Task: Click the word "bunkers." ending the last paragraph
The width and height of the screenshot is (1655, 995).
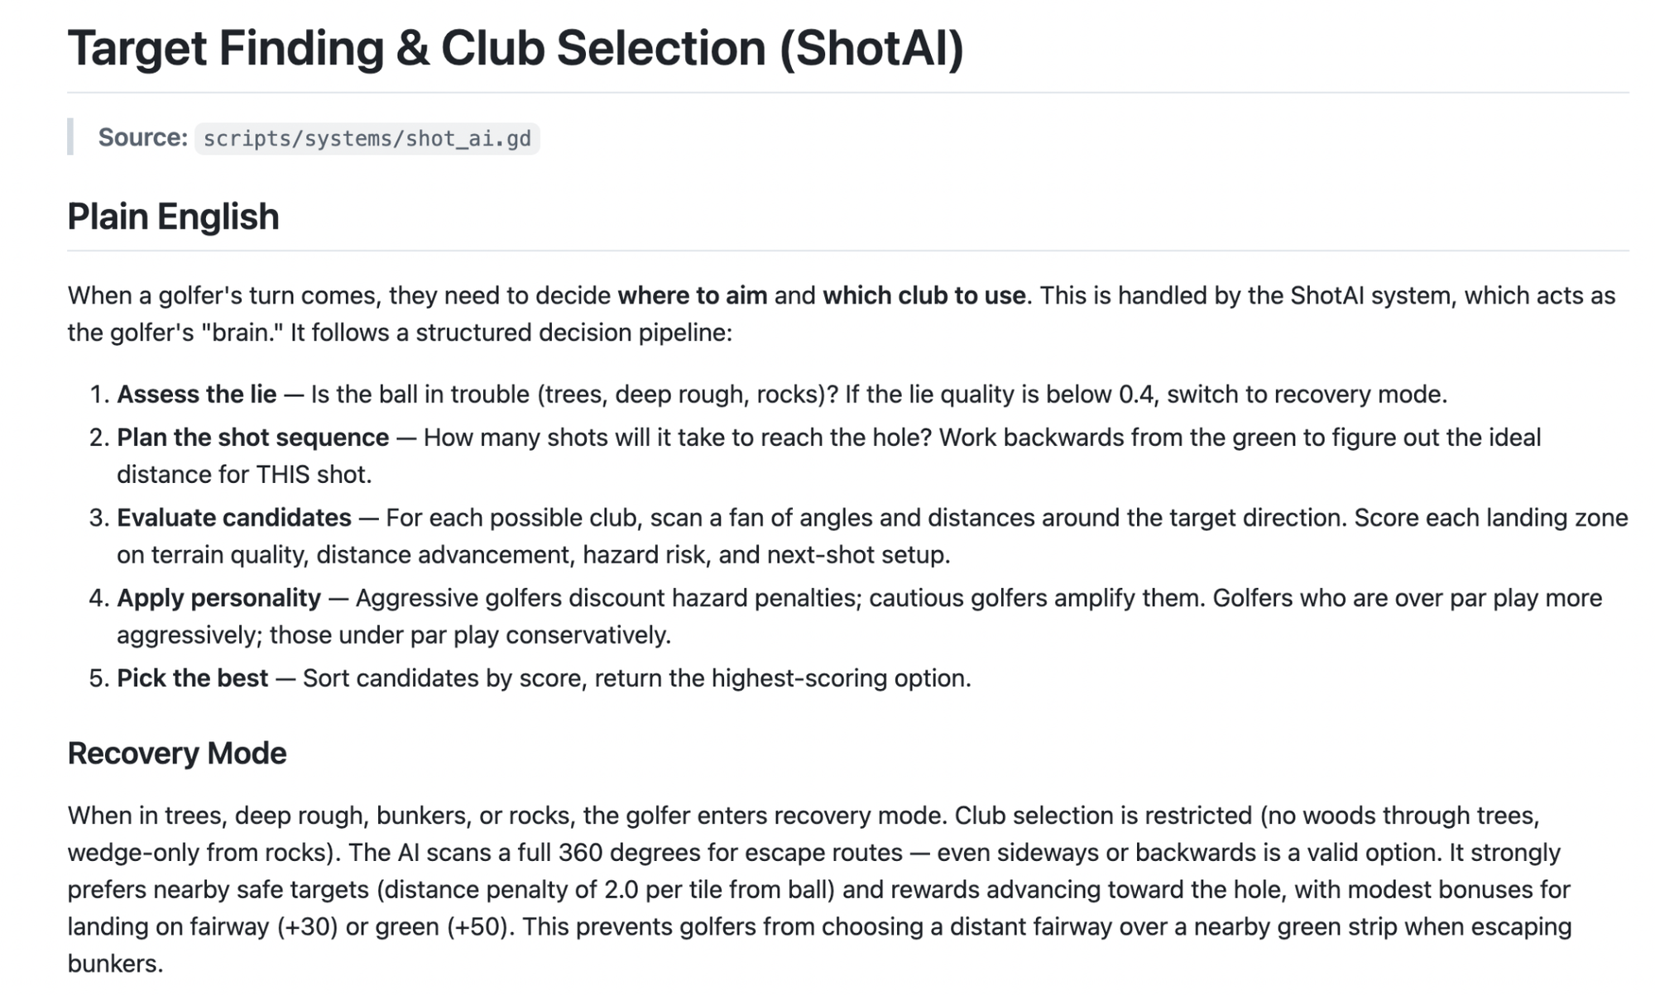Action: [115, 963]
